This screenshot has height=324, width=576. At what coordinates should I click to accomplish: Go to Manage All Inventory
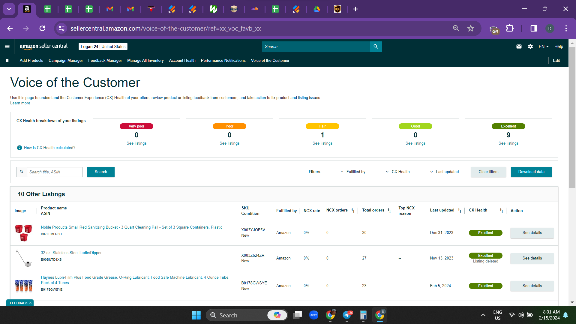click(145, 61)
